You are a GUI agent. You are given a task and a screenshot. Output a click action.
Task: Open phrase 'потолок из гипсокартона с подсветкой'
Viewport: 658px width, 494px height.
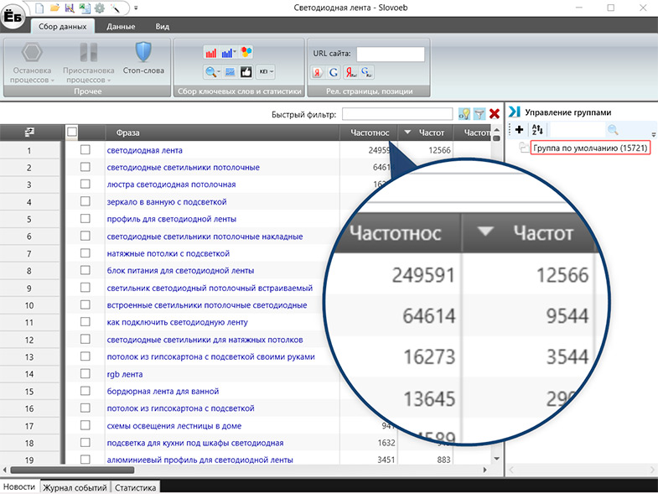(180, 408)
